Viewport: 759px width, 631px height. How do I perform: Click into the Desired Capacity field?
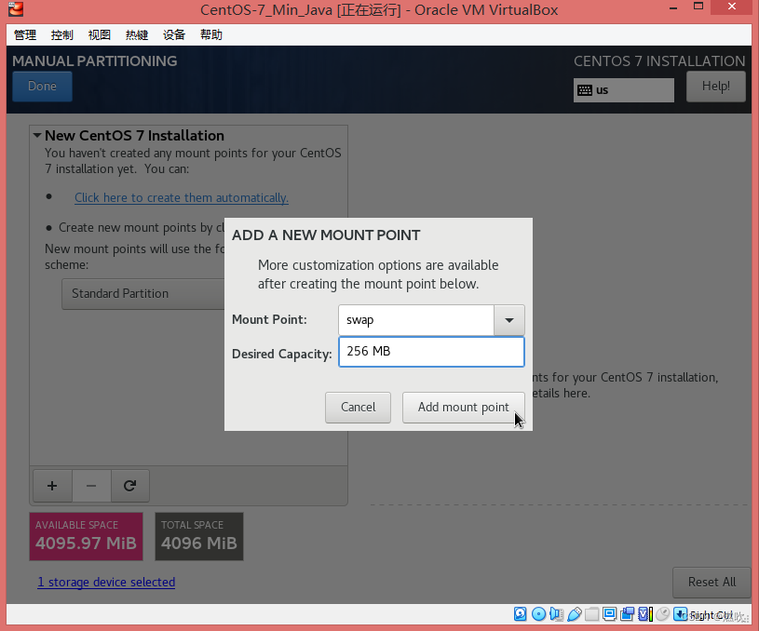tap(431, 352)
